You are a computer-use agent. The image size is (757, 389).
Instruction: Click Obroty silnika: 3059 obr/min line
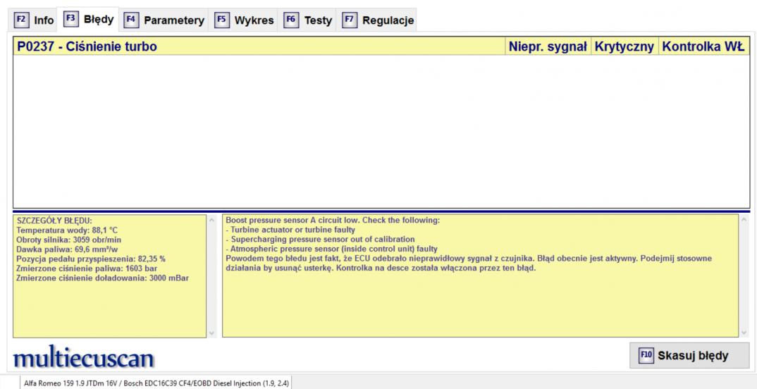pyautogui.click(x=68, y=240)
